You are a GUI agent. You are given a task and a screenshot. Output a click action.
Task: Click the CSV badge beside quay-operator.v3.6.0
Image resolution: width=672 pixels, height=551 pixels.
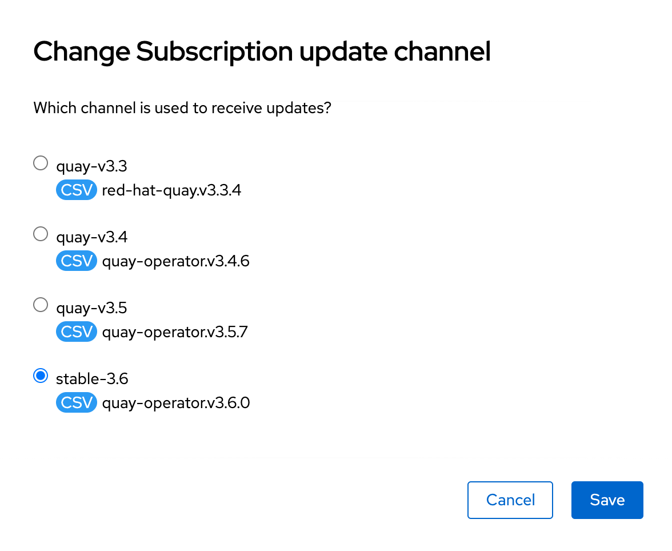77,403
